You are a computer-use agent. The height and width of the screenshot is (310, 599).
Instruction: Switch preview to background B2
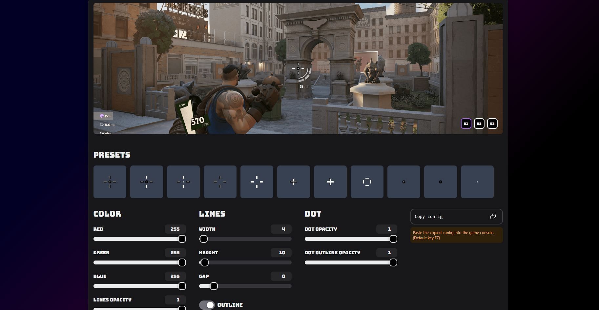tap(479, 124)
